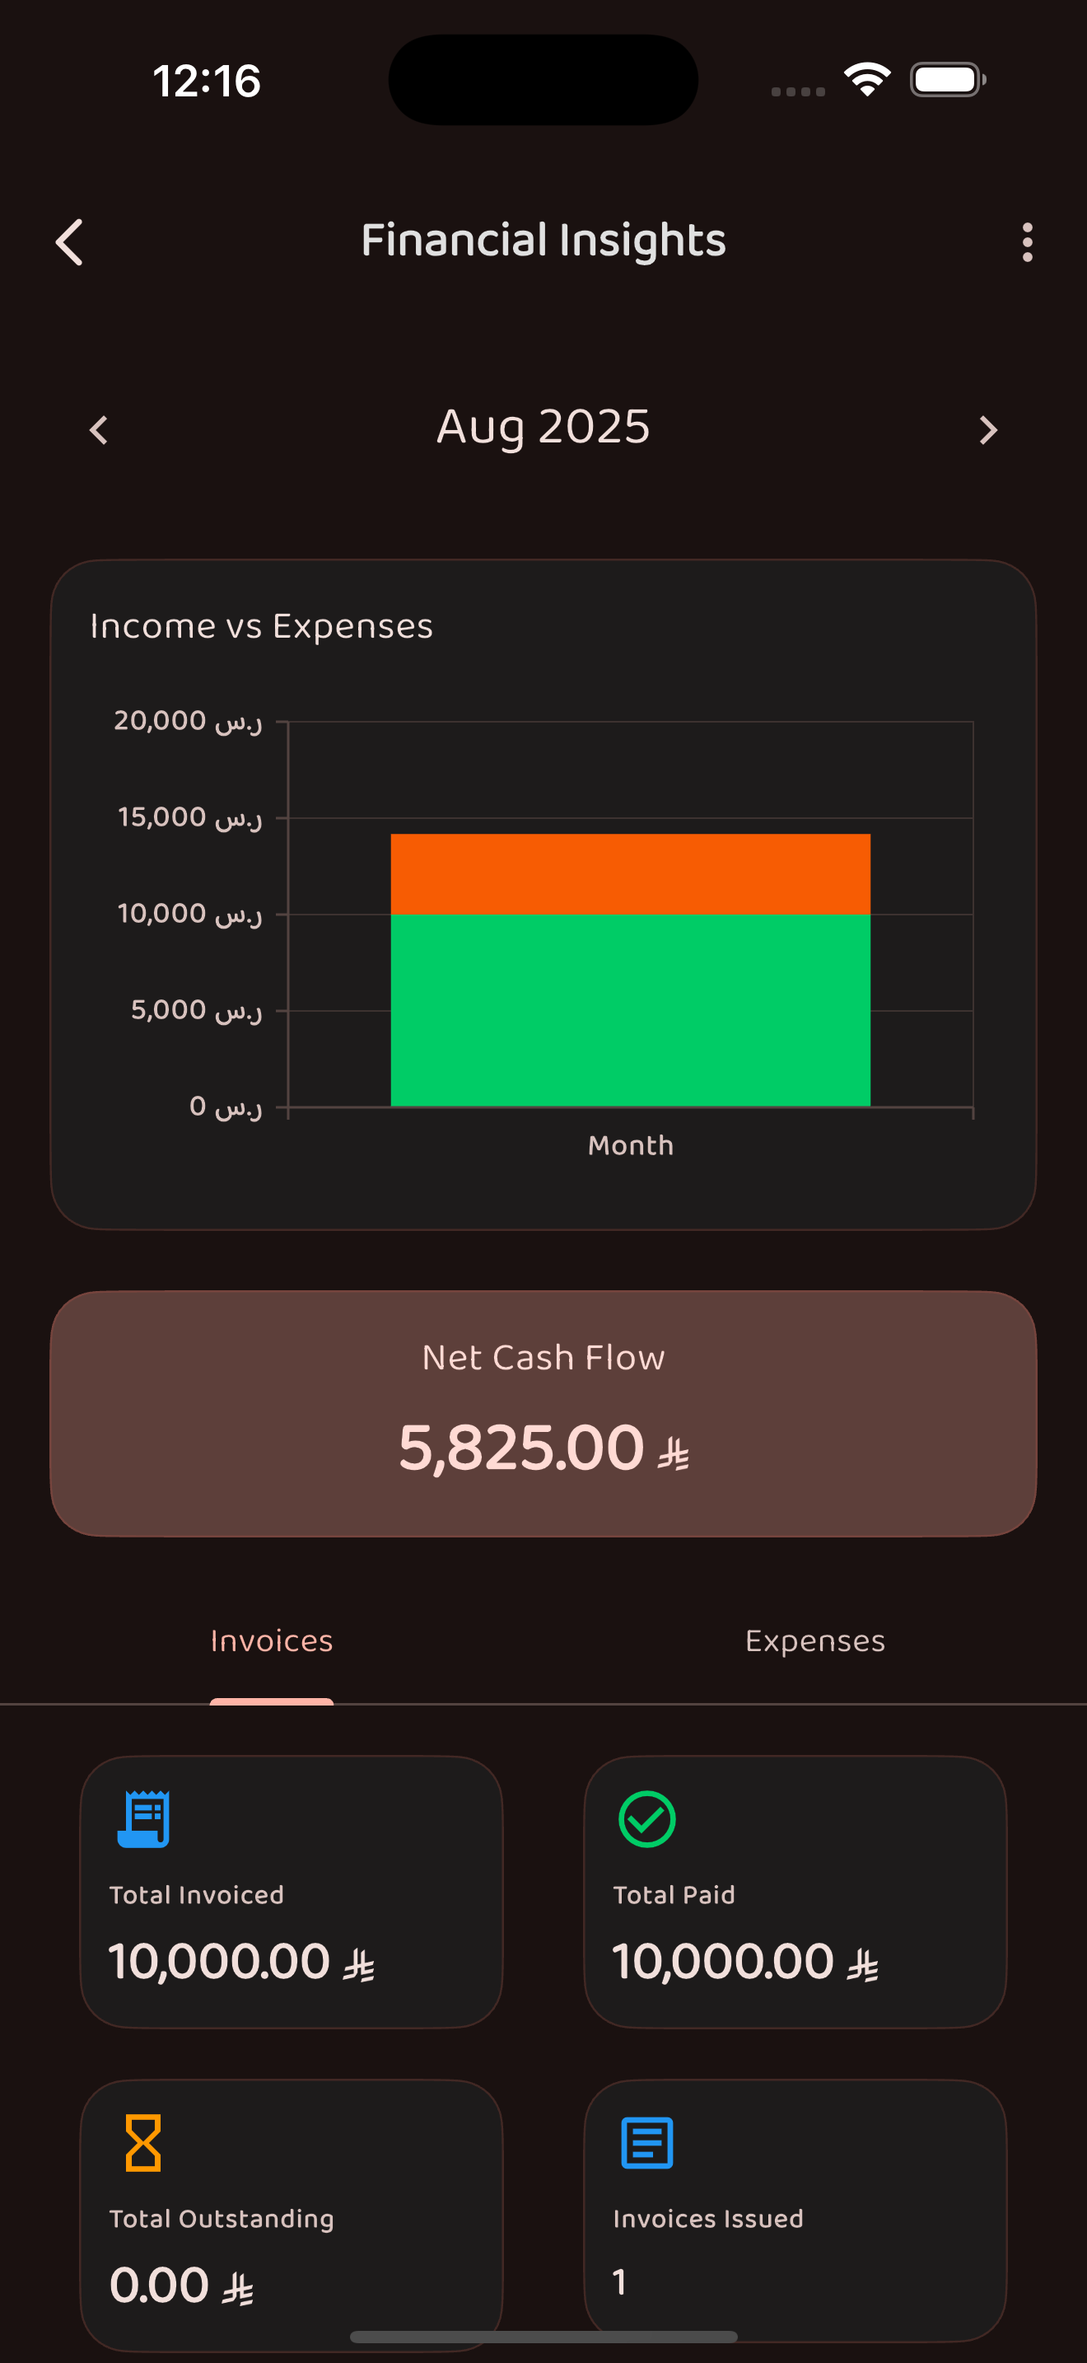Tap the back arrow icon

[x=70, y=242]
